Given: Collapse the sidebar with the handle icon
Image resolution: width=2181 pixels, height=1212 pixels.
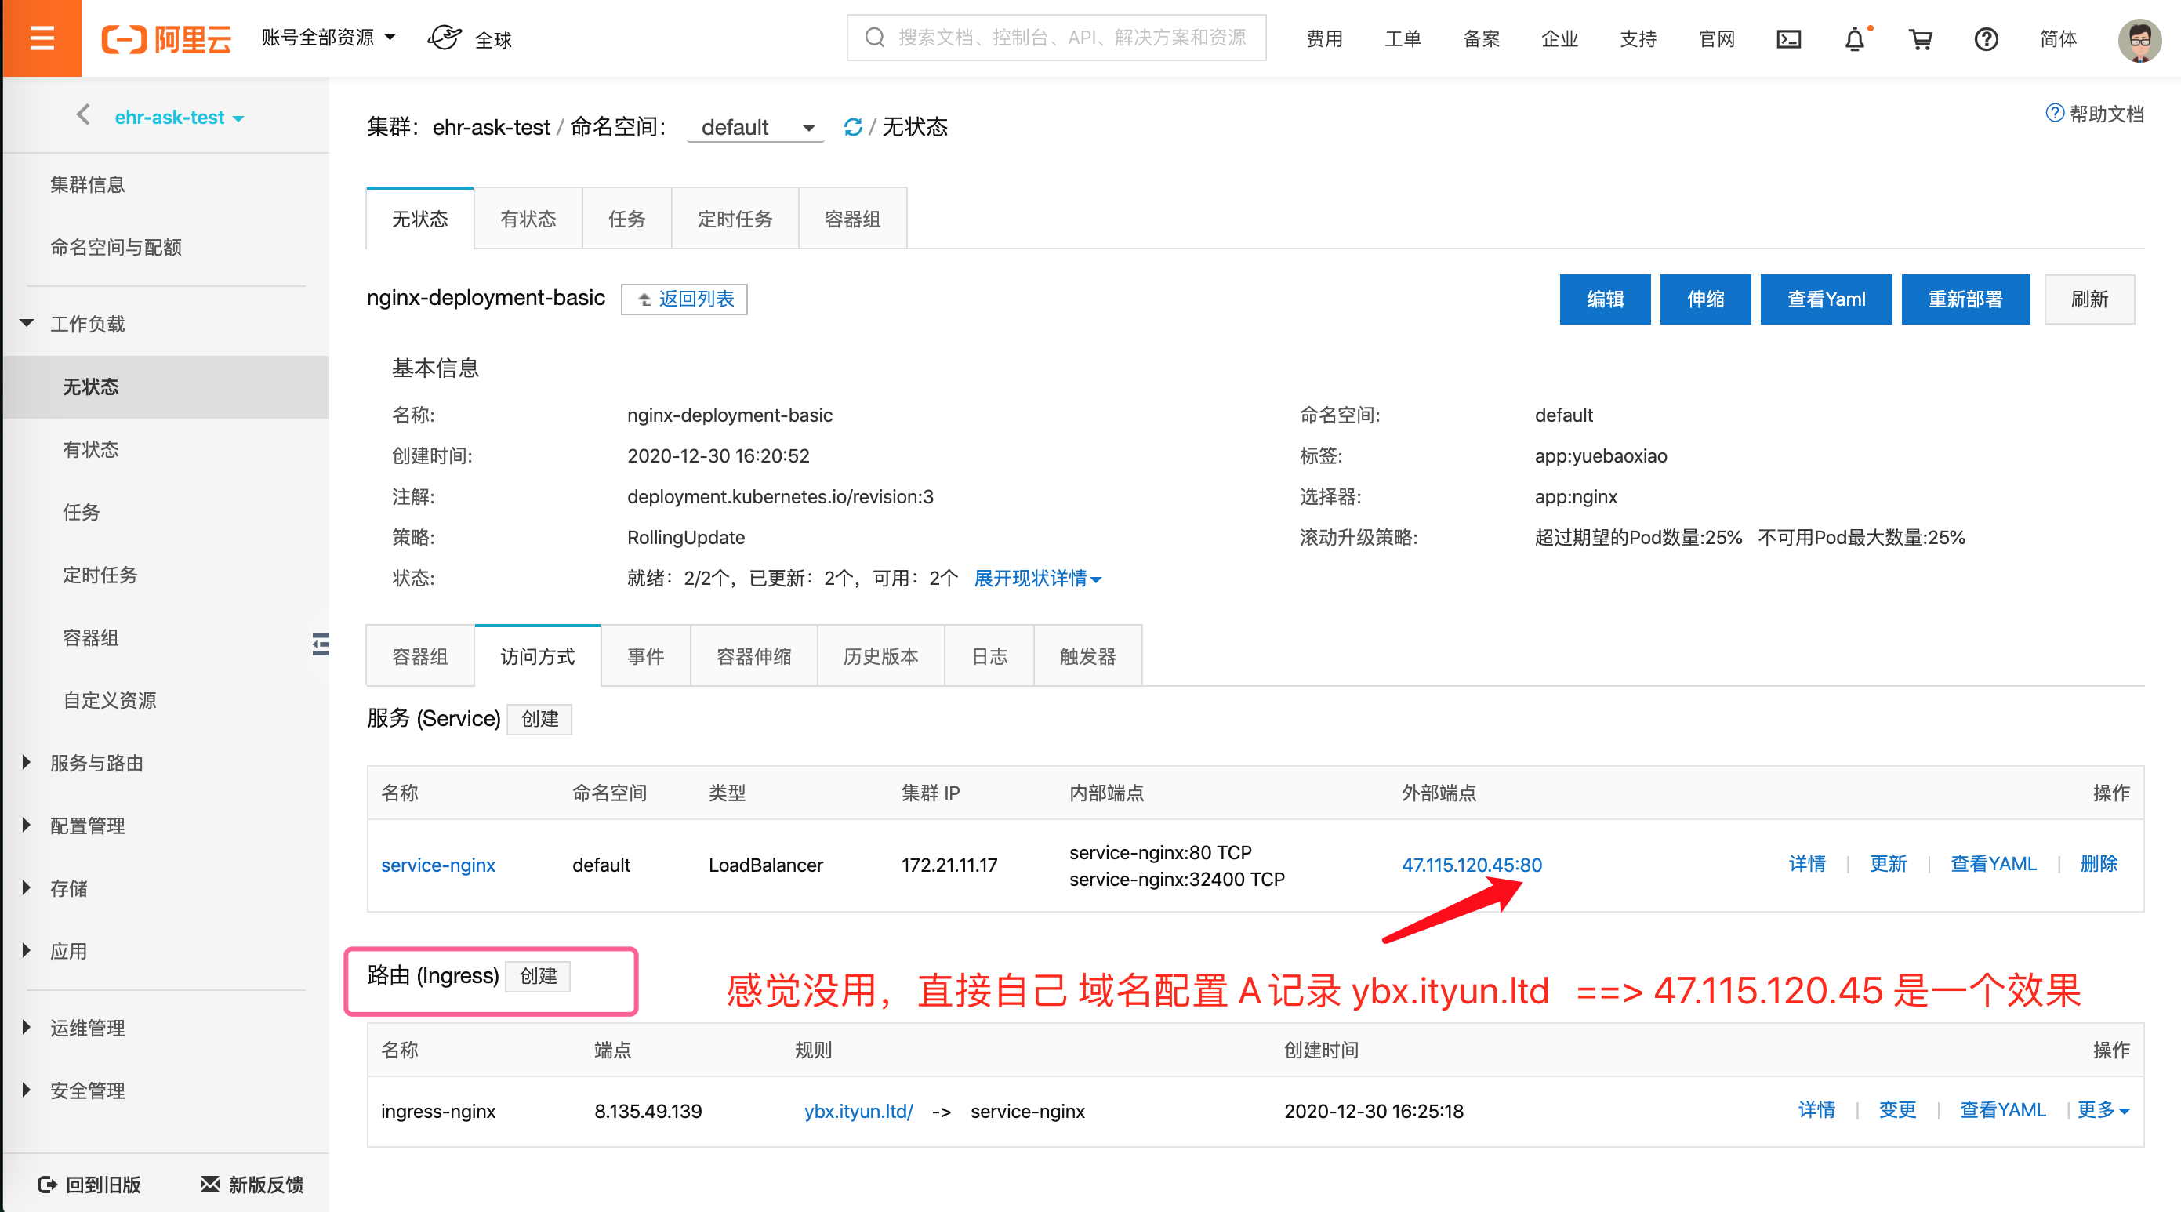Looking at the screenshot, I should tap(320, 644).
